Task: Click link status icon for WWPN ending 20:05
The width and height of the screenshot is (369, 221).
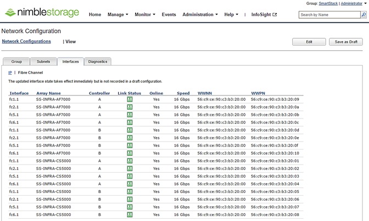Action: click(x=130, y=191)
